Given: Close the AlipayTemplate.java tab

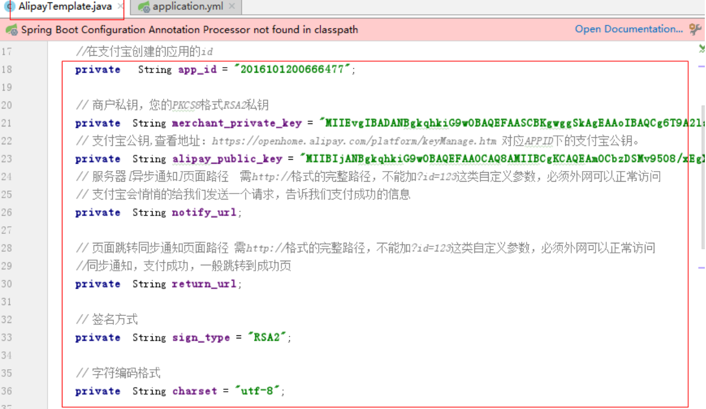Looking at the screenshot, I should click(x=120, y=7).
